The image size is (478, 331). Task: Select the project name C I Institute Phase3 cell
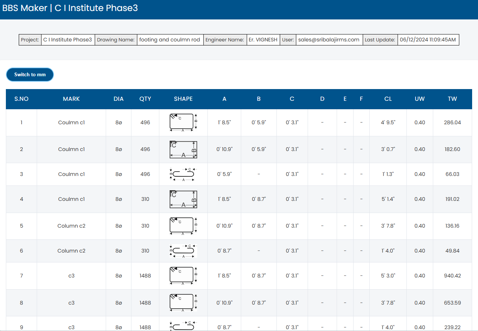pos(68,40)
